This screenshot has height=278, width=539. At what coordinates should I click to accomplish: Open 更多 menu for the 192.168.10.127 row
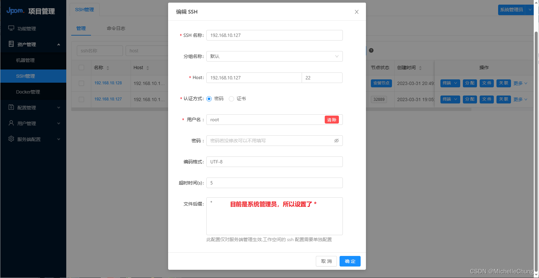520,99
